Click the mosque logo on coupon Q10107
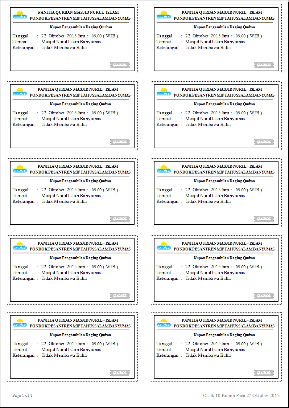The height and width of the screenshot is (408, 289). click(20, 245)
